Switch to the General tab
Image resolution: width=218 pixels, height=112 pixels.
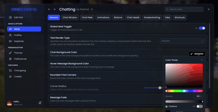point(54,17)
